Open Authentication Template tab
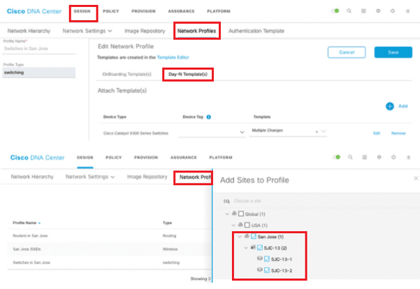The image size is (420, 289). point(256,31)
